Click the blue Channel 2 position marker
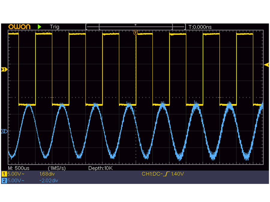 (4, 131)
